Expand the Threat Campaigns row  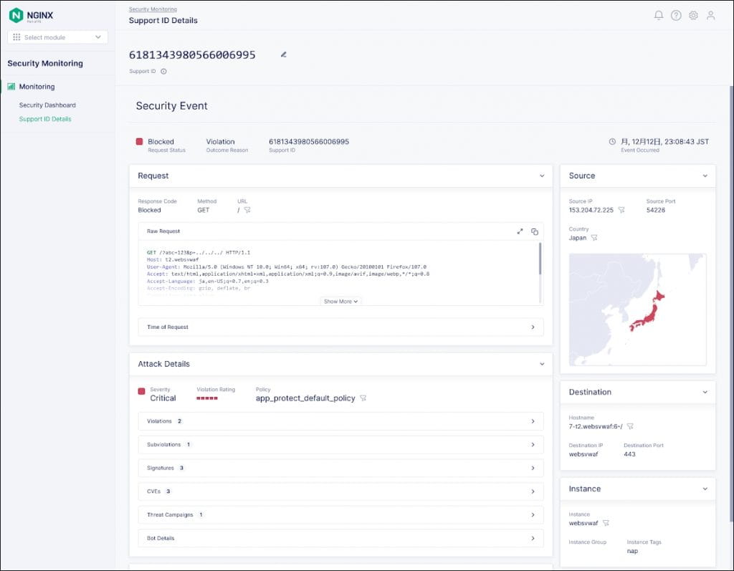pyautogui.click(x=340, y=514)
